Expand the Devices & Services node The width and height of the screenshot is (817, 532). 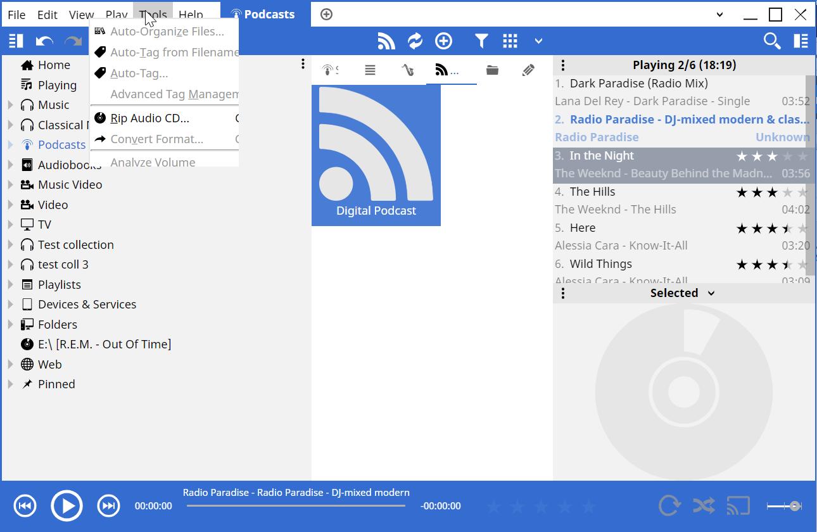[x=10, y=305]
